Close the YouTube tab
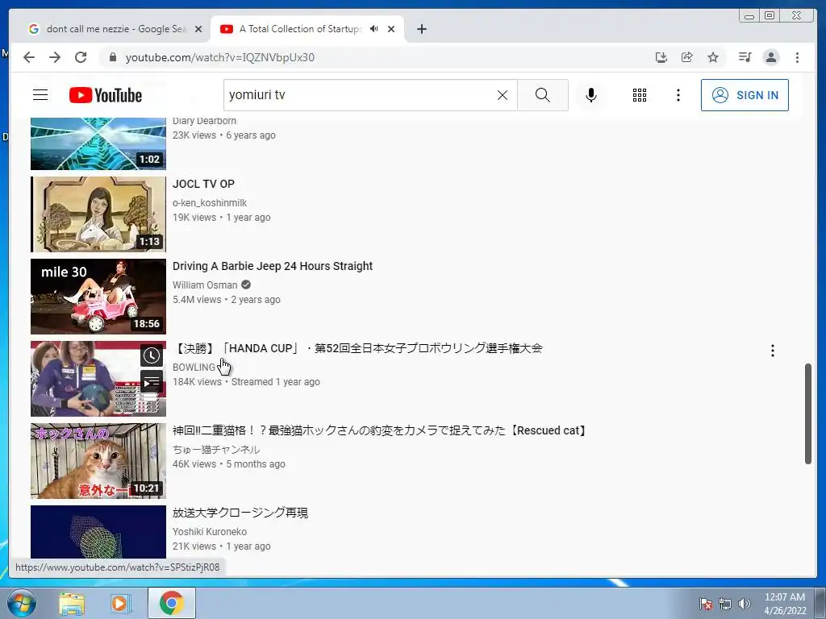The image size is (826, 619). click(x=391, y=30)
